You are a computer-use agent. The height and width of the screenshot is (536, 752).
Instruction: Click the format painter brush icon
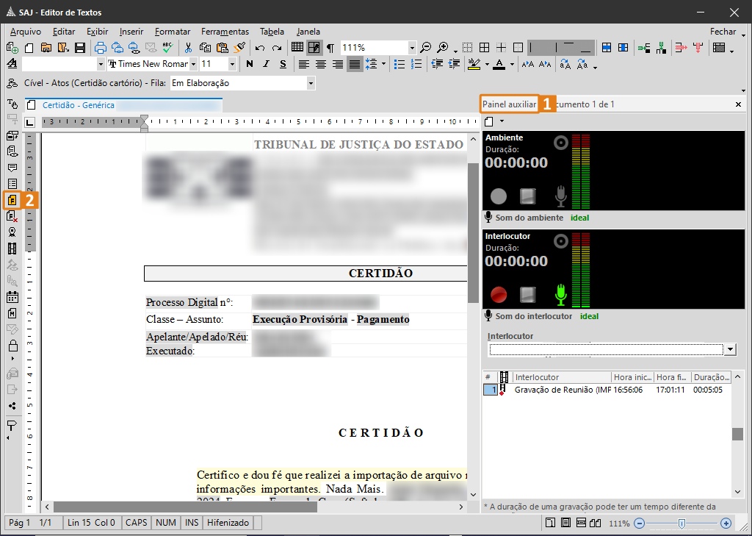point(239,47)
